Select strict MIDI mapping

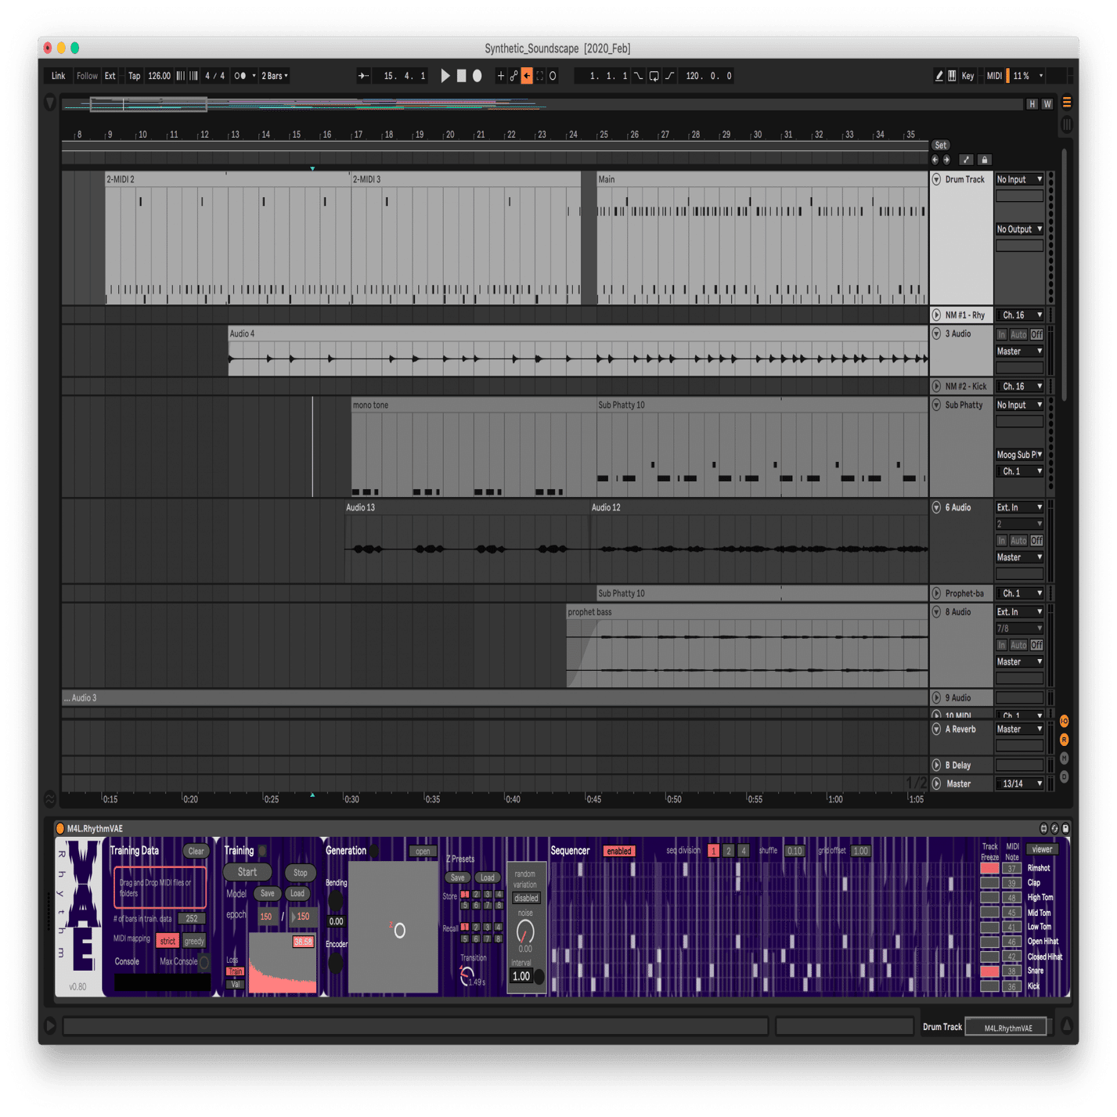coord(168,942)
